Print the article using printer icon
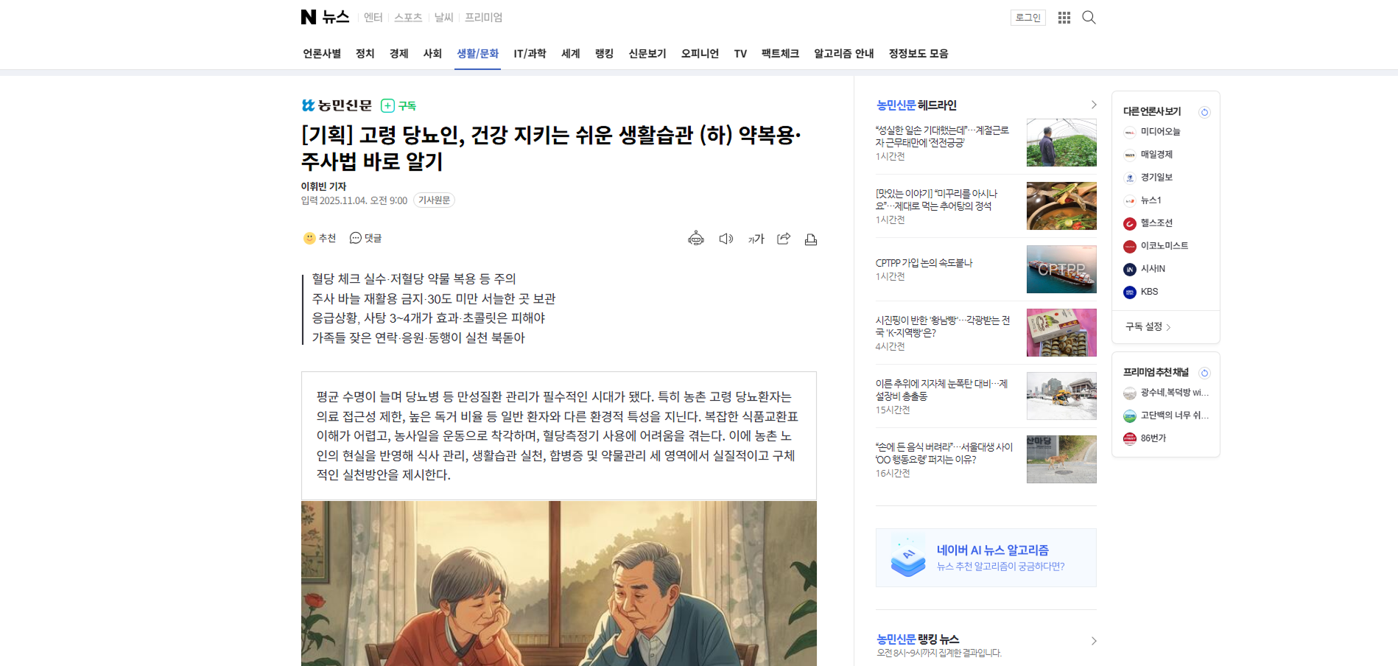The image size is (1398, 666). coord(811,239)
